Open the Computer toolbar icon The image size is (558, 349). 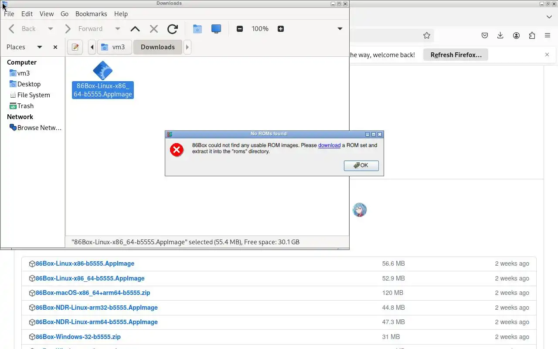[216, 29]
